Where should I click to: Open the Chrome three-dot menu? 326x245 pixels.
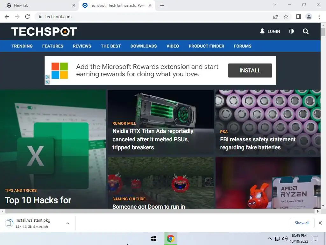319,17
